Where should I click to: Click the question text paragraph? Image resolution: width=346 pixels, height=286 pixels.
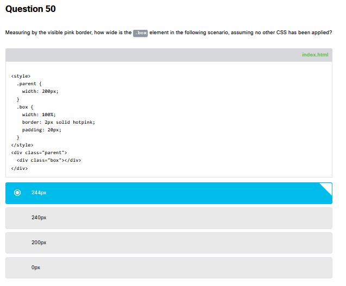[x=168, y=33]
